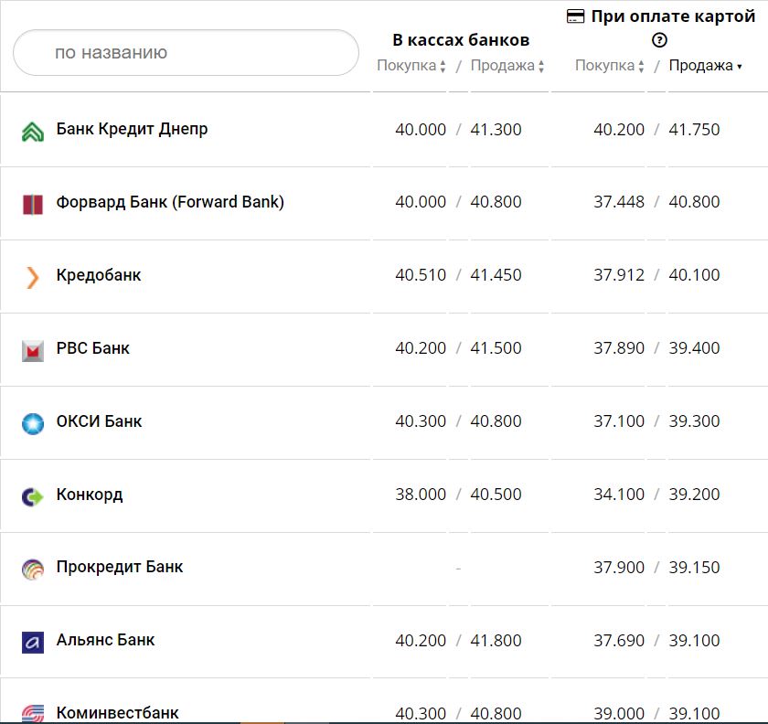Sort by cash desk Продажа column
The width and height of the screenshot is (768, 724).
(x=507, y=66)
